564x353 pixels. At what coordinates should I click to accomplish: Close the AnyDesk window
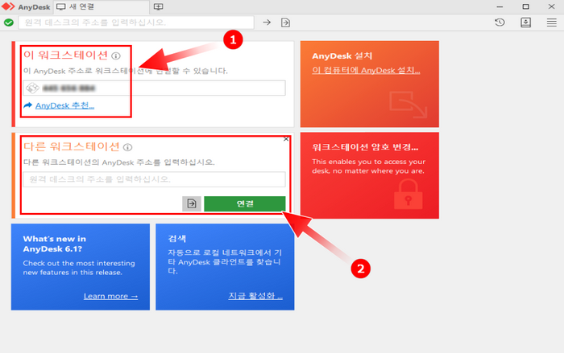(x=551, y=6)
